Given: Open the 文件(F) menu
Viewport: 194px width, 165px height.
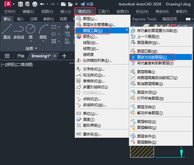Looking at the screenshot, I should pyautogui.click(x=10, y=12).
